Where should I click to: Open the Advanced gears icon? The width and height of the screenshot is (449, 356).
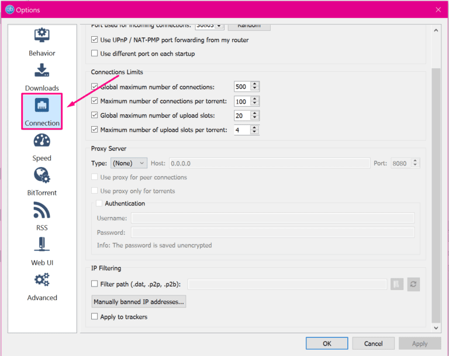[42, 280]
